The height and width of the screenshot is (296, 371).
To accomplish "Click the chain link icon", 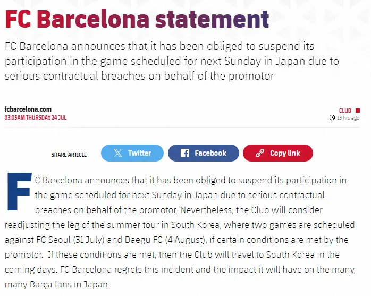I will point(260,153).
